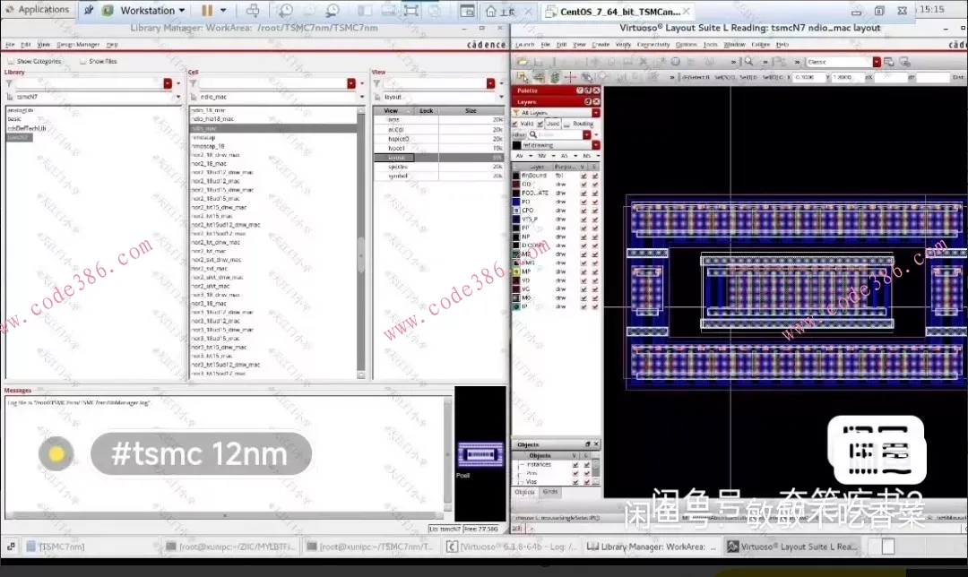
Task: Open the Design Manager menu
Action: (x=78, y=44)
